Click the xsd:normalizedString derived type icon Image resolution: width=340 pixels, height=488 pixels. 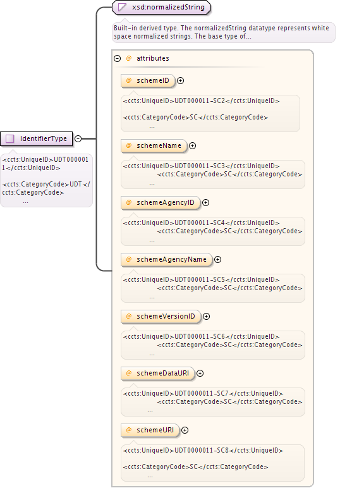click(x=122, y=7)
